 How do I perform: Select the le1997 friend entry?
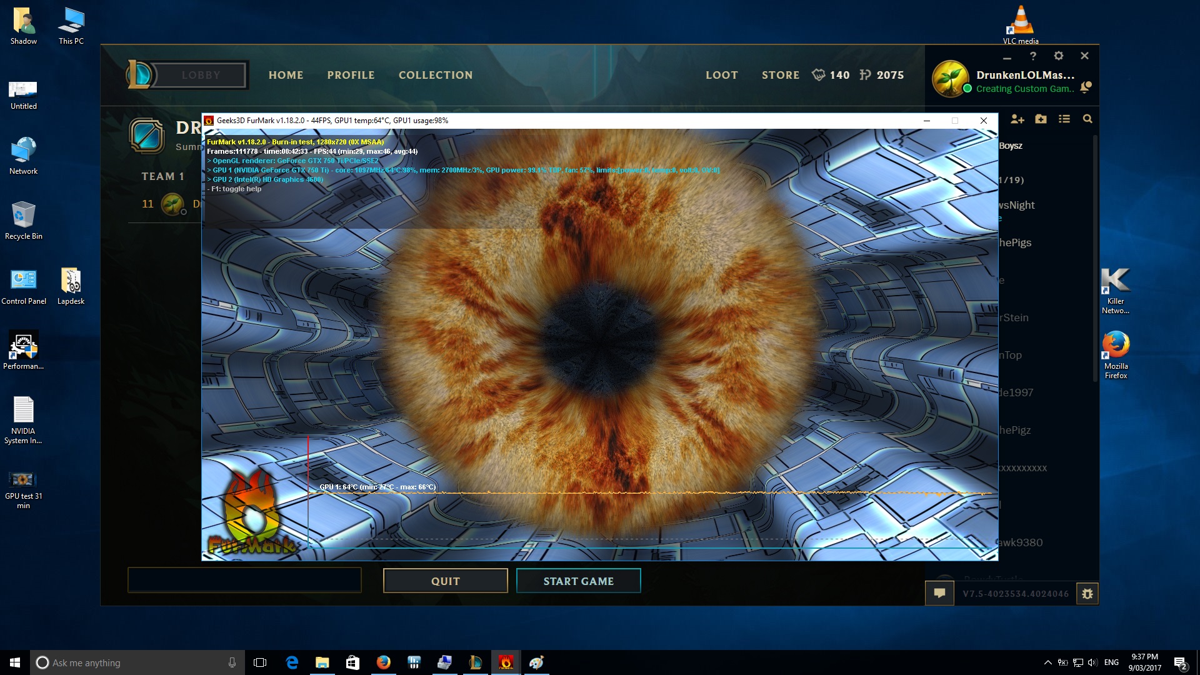(1016, 392)
